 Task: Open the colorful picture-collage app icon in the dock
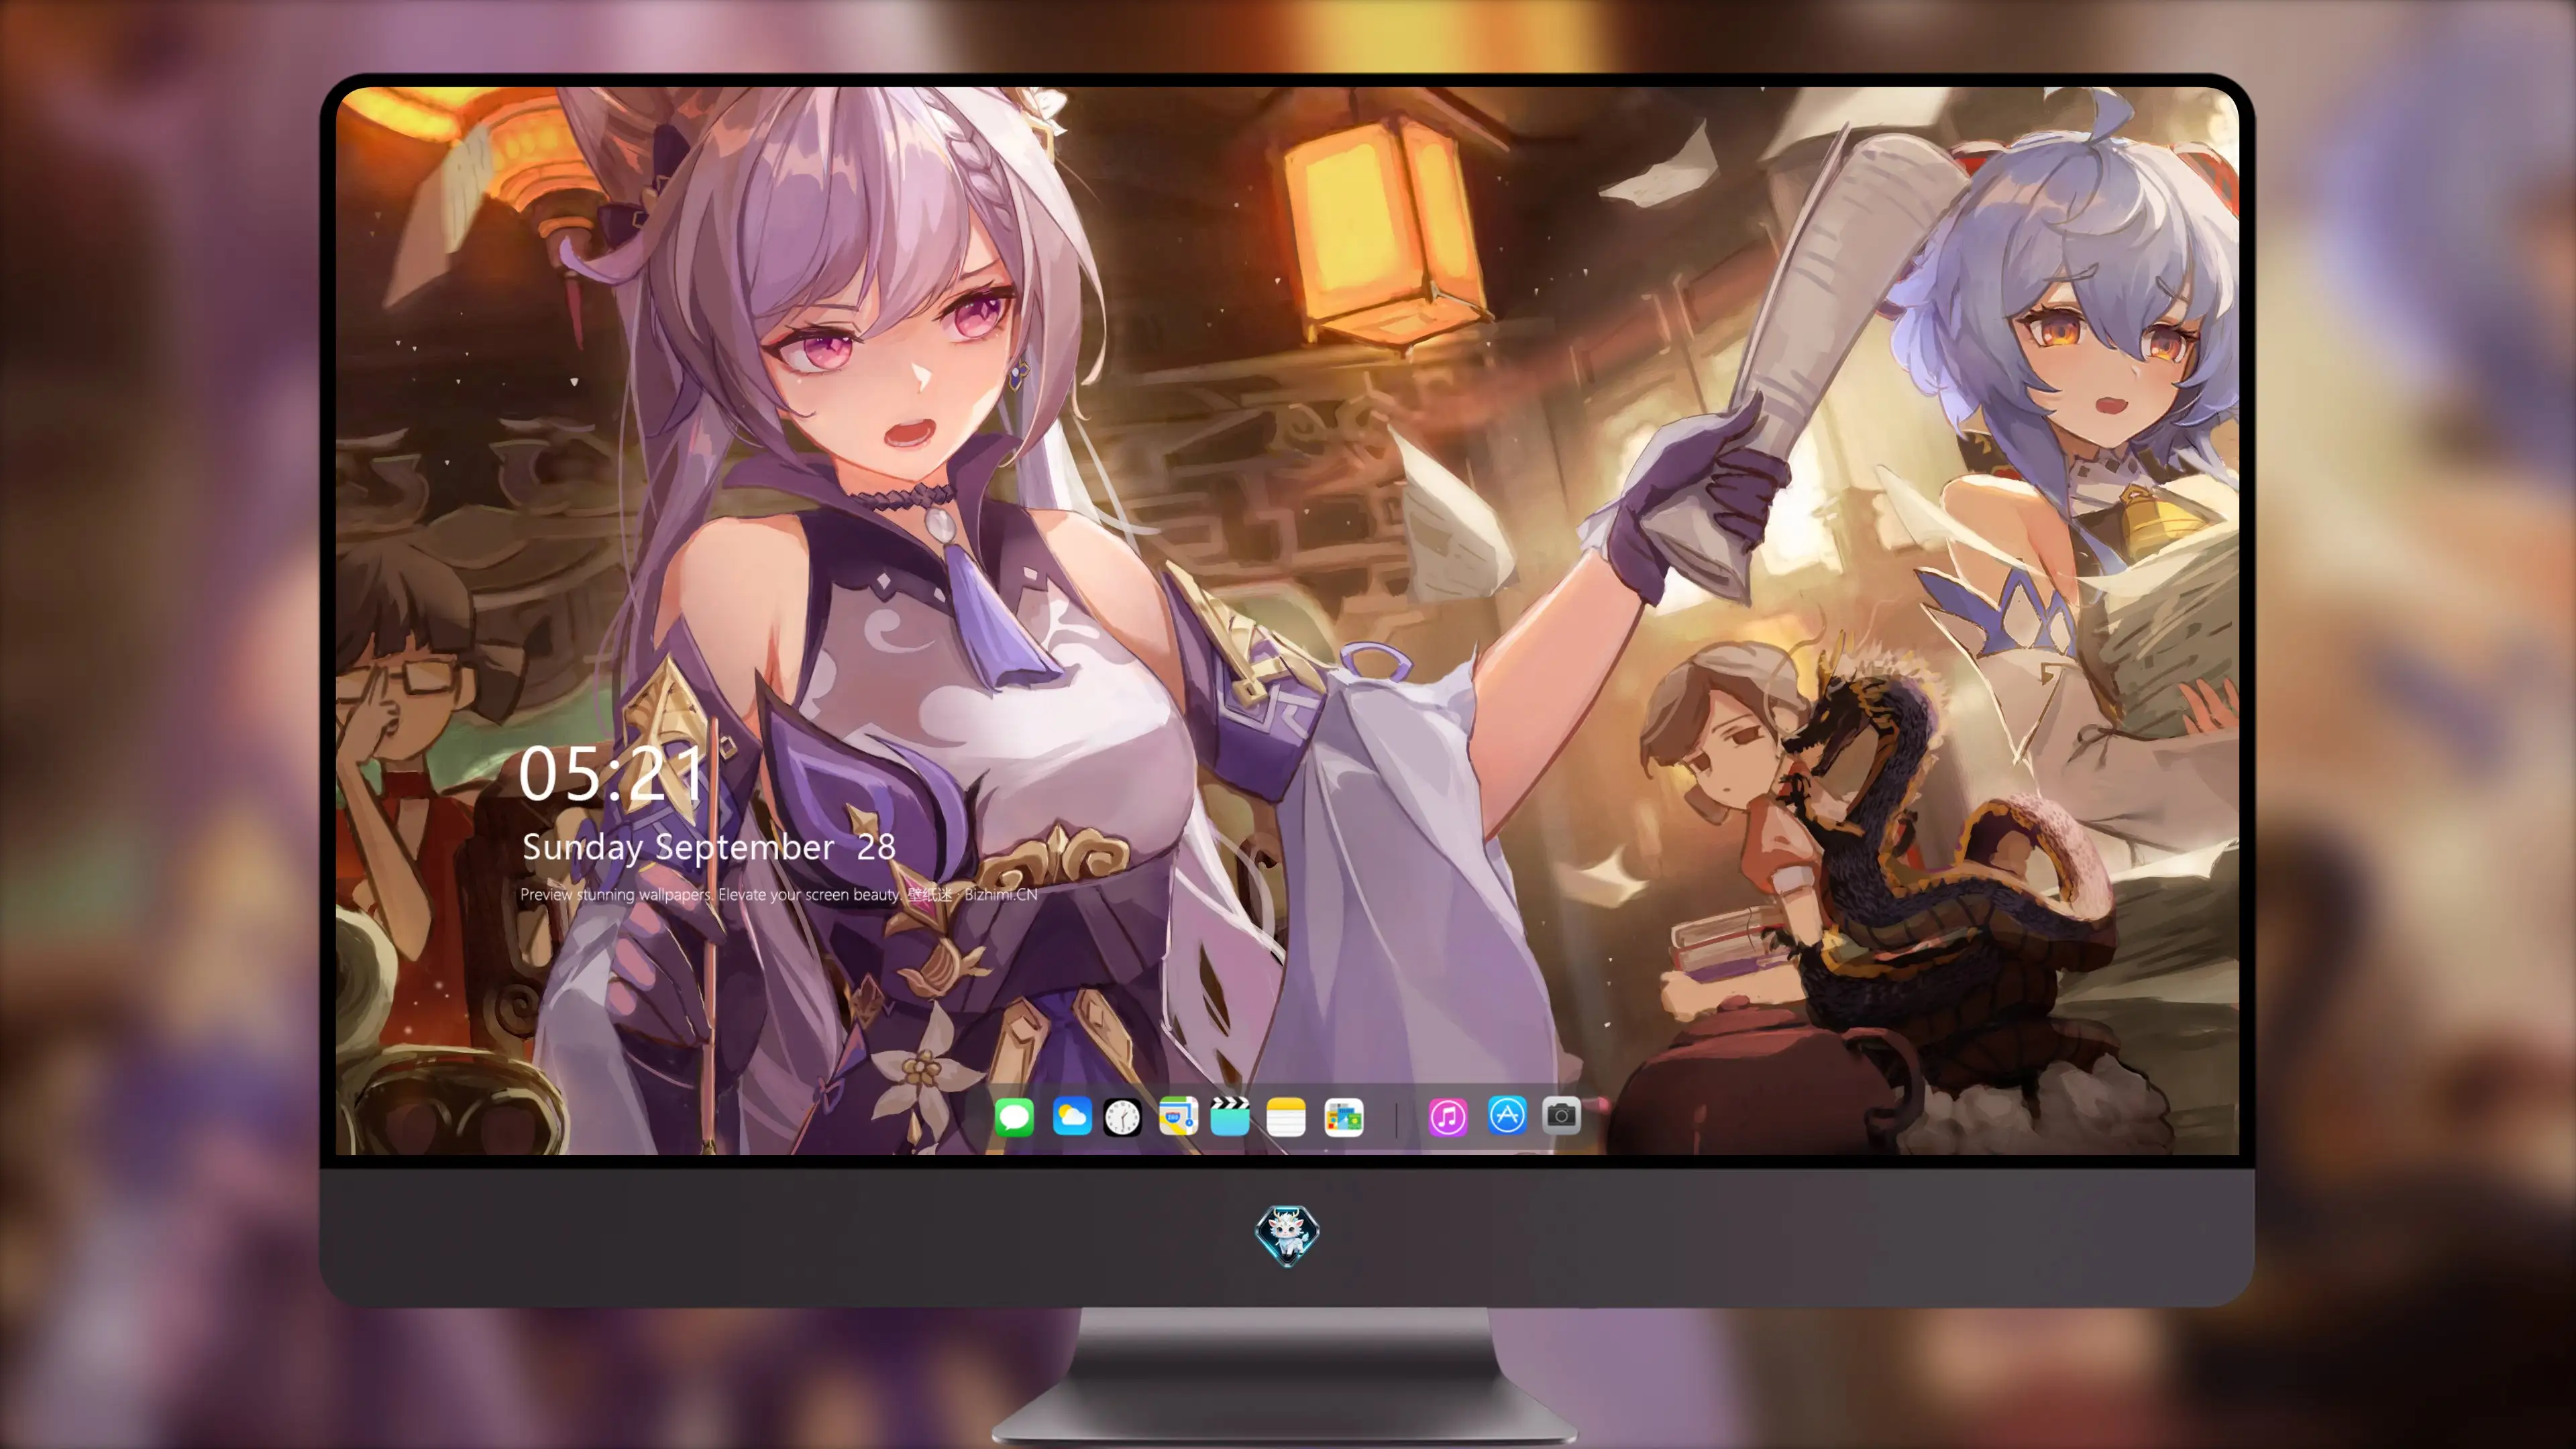(1344, 1117)
